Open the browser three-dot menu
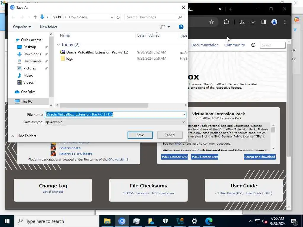This screenshot has width=303, height=227. click(285, 22)
